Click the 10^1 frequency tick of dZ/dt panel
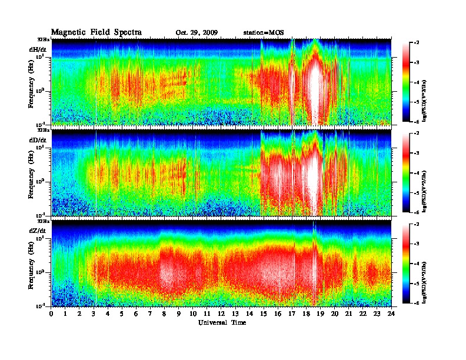 tap(40, 238)
